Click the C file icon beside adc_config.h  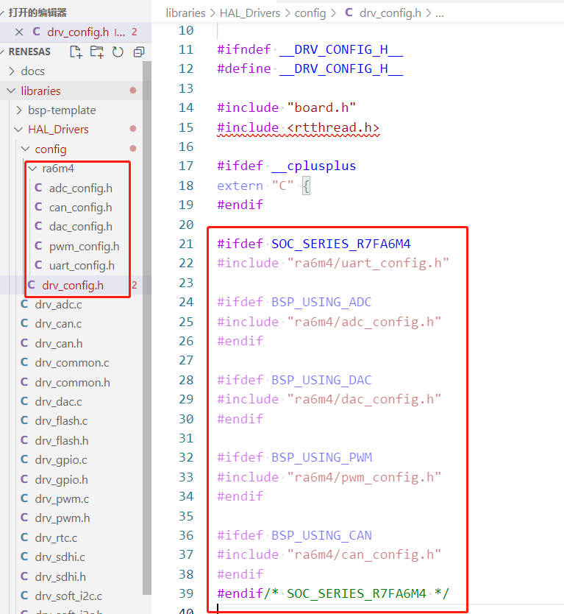point(38,188)
